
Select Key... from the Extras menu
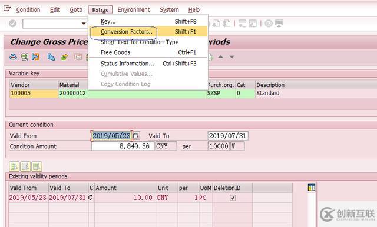pos(148,21)
